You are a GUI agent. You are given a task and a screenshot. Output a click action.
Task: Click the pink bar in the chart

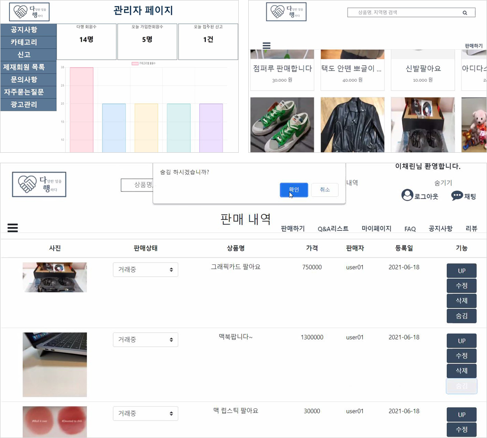tap(81, 110)
